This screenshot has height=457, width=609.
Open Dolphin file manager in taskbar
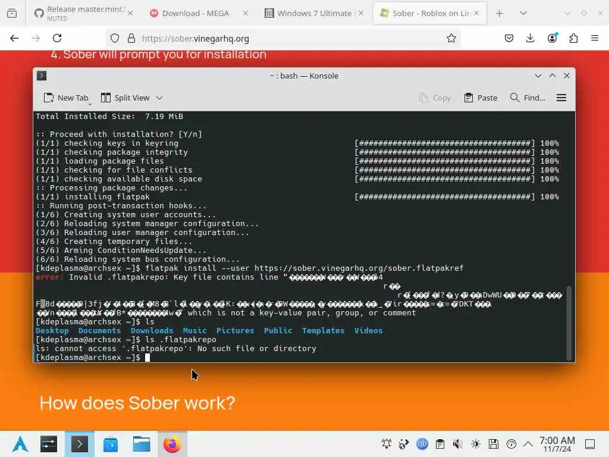pos(142,444)
